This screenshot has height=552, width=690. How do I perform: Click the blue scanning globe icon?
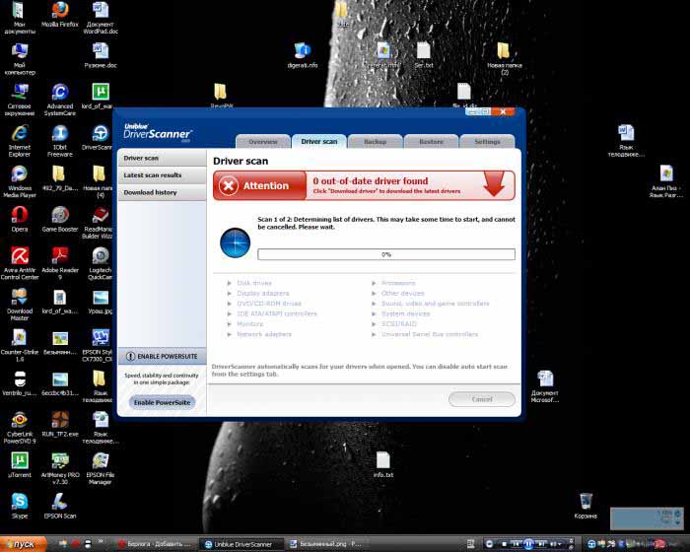(235, 242)
